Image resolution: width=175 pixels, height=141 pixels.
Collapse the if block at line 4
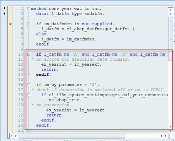click(29, 24)
